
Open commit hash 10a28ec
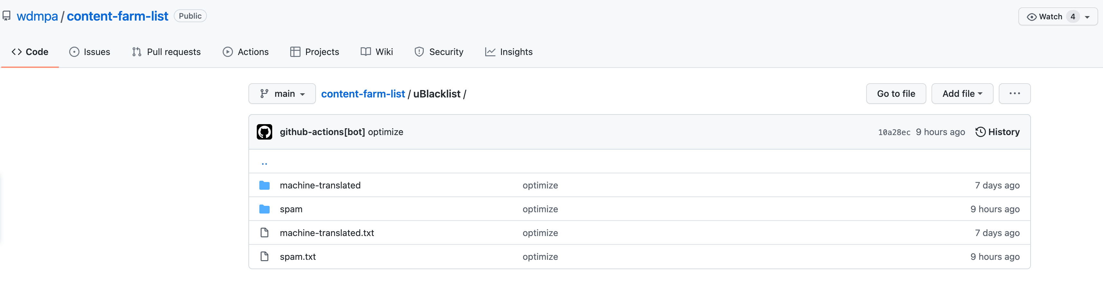894,132
